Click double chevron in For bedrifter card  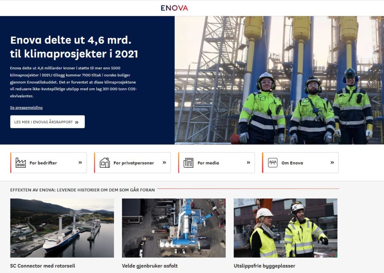click(x=80, y=163)
